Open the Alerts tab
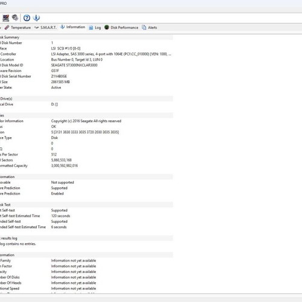The image size is (302, 302). coord(149,27)
